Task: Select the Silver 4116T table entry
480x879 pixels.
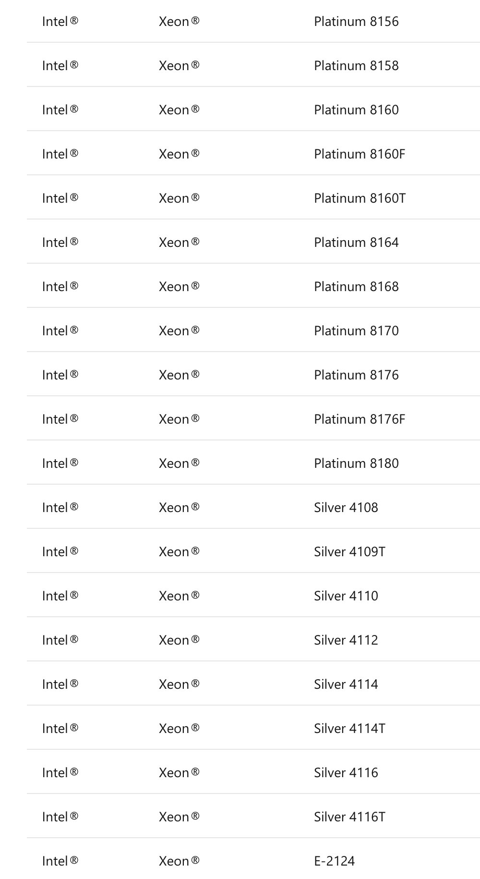Action: [x=349, y=817]
